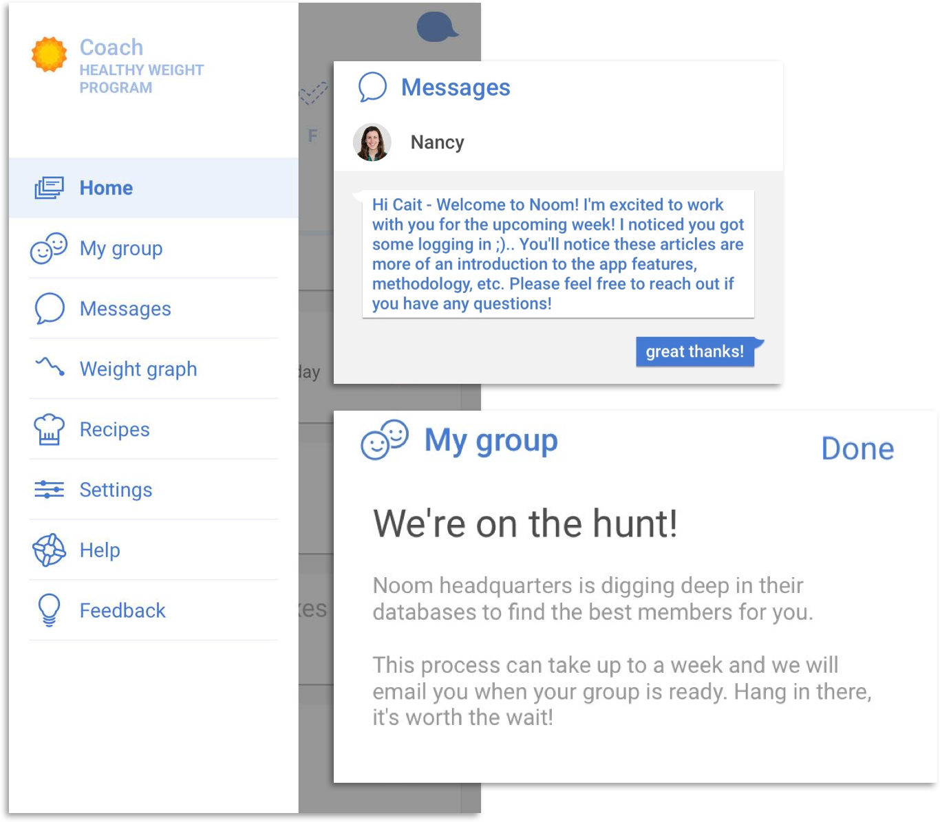
Task: Open Settings menu item
Action: tap(153, 490)
